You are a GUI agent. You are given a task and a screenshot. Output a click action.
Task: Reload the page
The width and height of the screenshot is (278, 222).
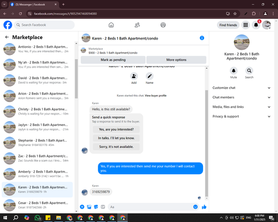point(21,14)
